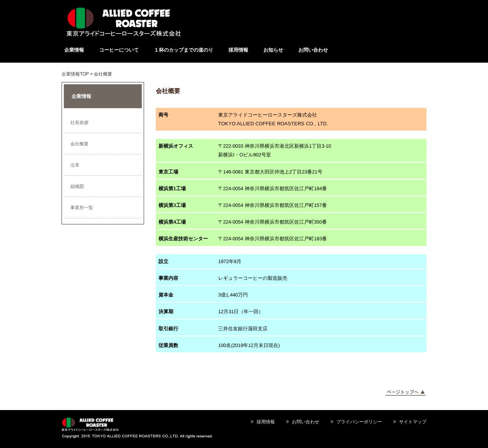The height and width of the screenshot is (448, 488).
Task: Click the 新横浜オフィス row label
Action: [176, 146]
